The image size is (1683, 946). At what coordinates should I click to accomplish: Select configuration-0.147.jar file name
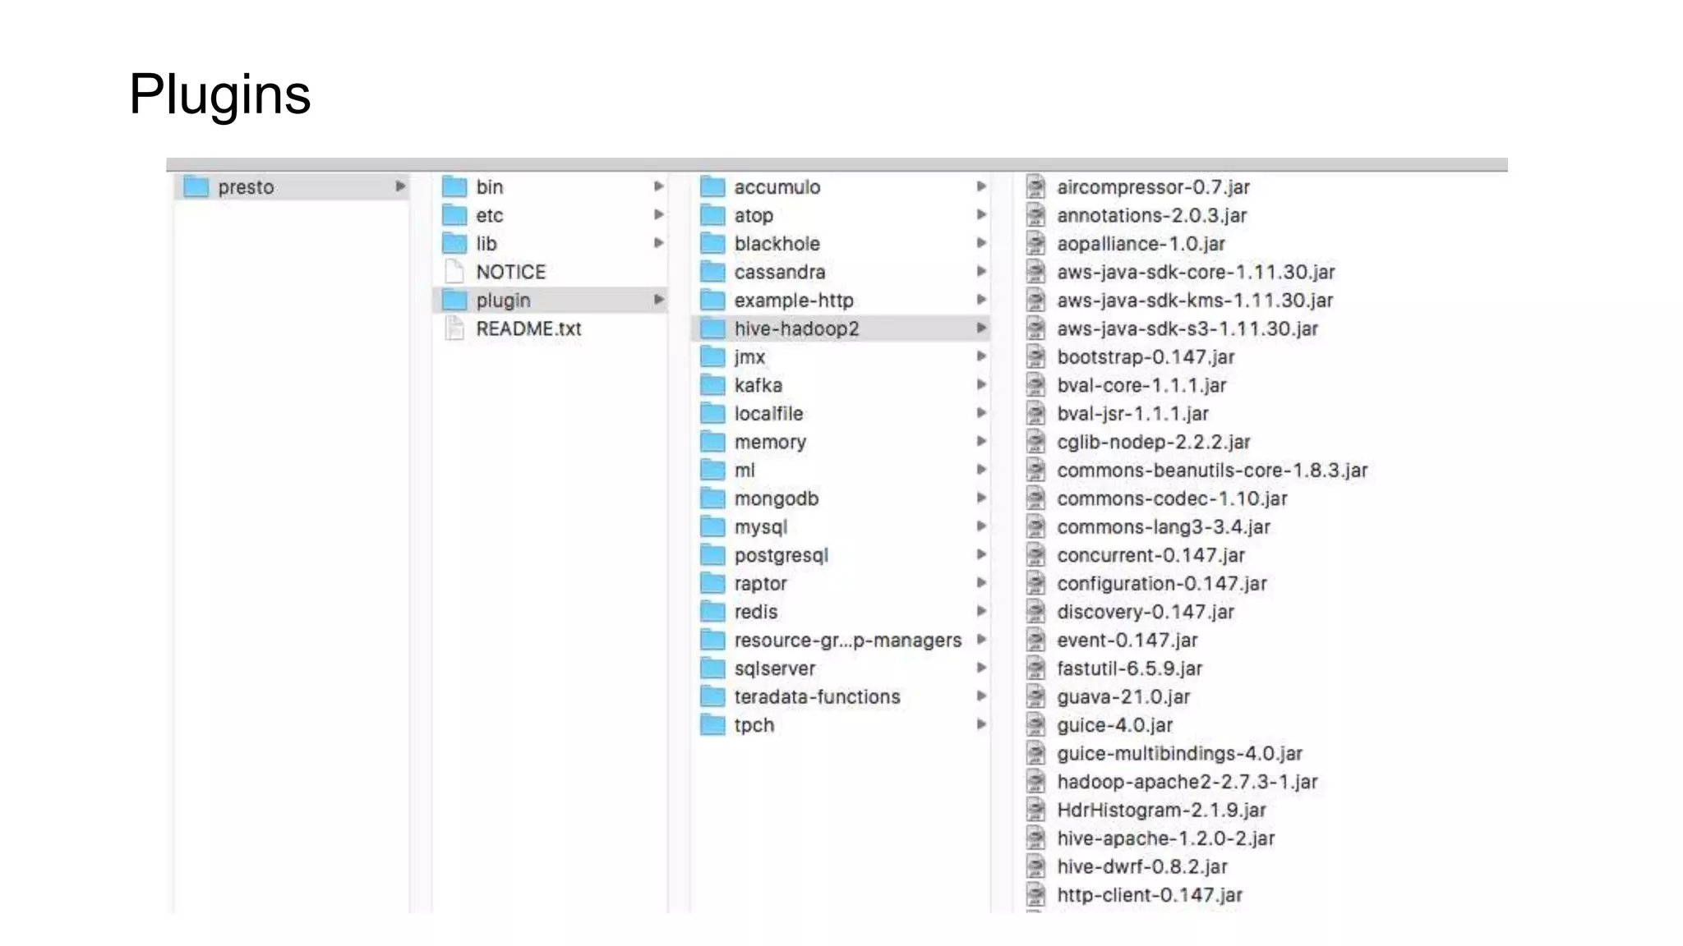pos(1162,584)
